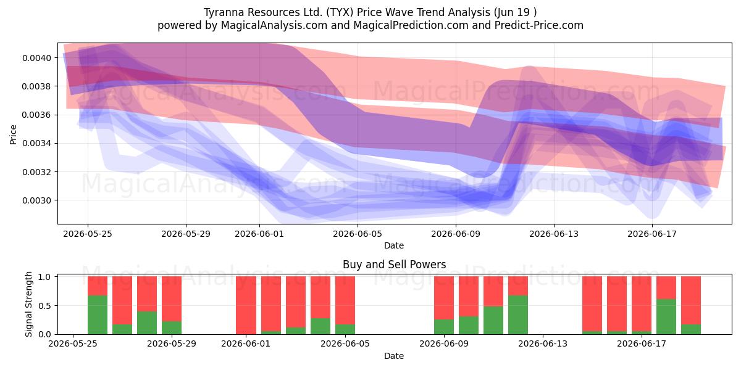Click the 2026-06-05 tick on the price chart
741x370 pixels.
[358, 234]
